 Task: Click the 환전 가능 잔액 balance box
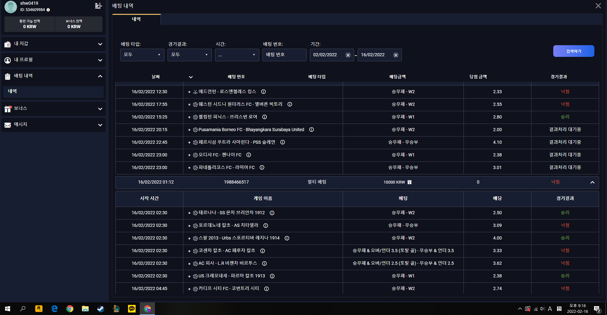point(30,24)
